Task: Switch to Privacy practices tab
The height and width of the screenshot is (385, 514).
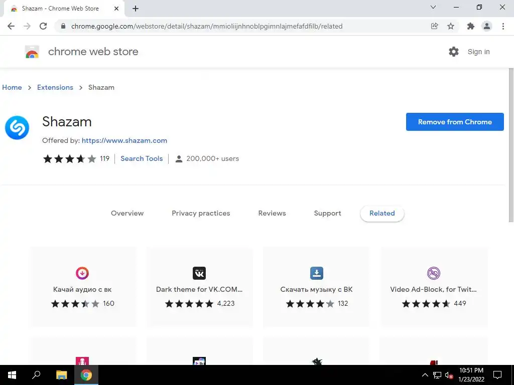Action: point(201,213)
